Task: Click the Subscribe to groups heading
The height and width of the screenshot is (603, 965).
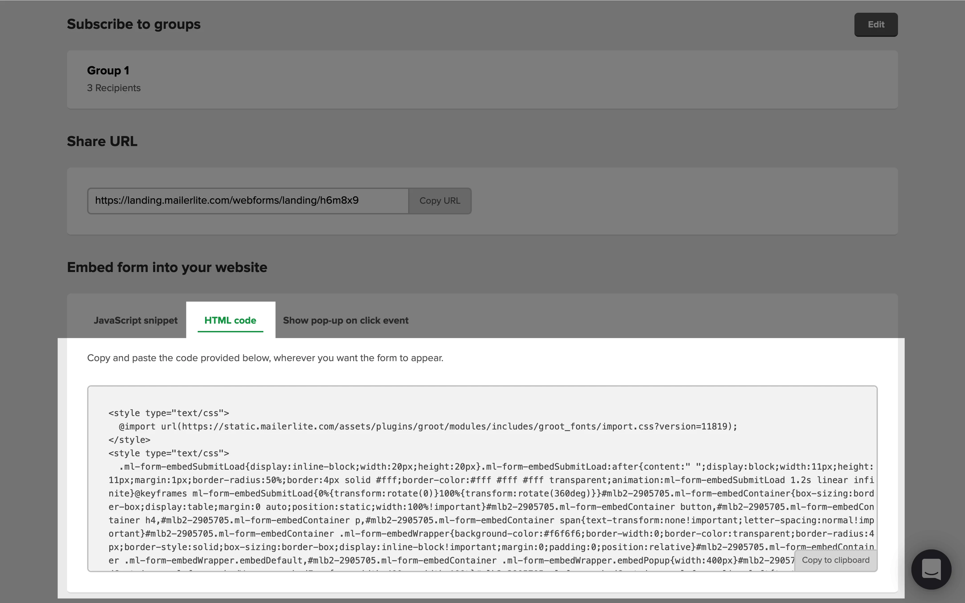Action: tap(134, 24)
